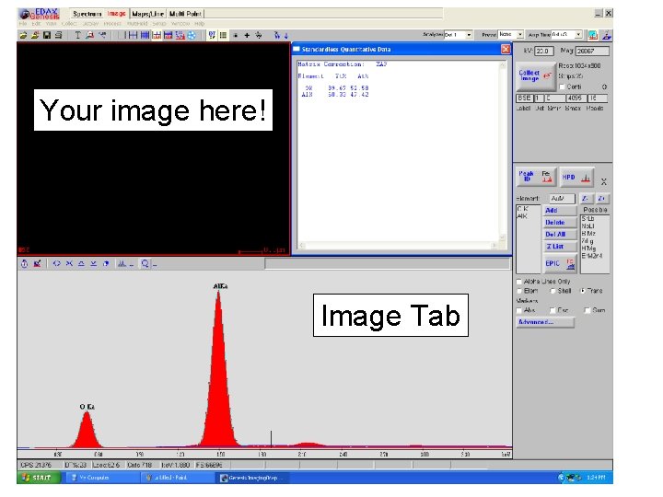
Task: Enable the Sum marker checkbox
Action: click(x=587, y=311)
